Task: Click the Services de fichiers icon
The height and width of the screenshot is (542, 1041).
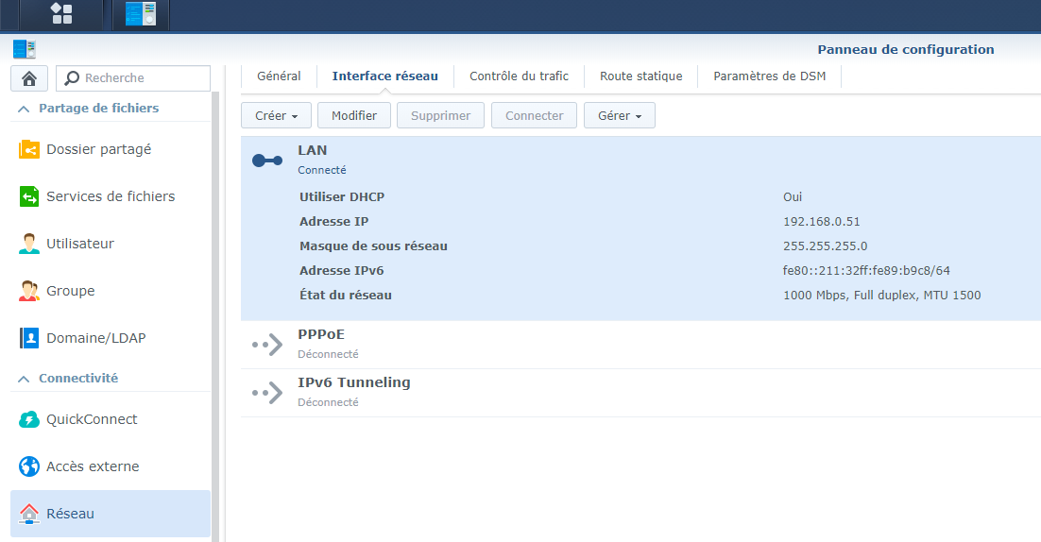Action: coord(29,196)
